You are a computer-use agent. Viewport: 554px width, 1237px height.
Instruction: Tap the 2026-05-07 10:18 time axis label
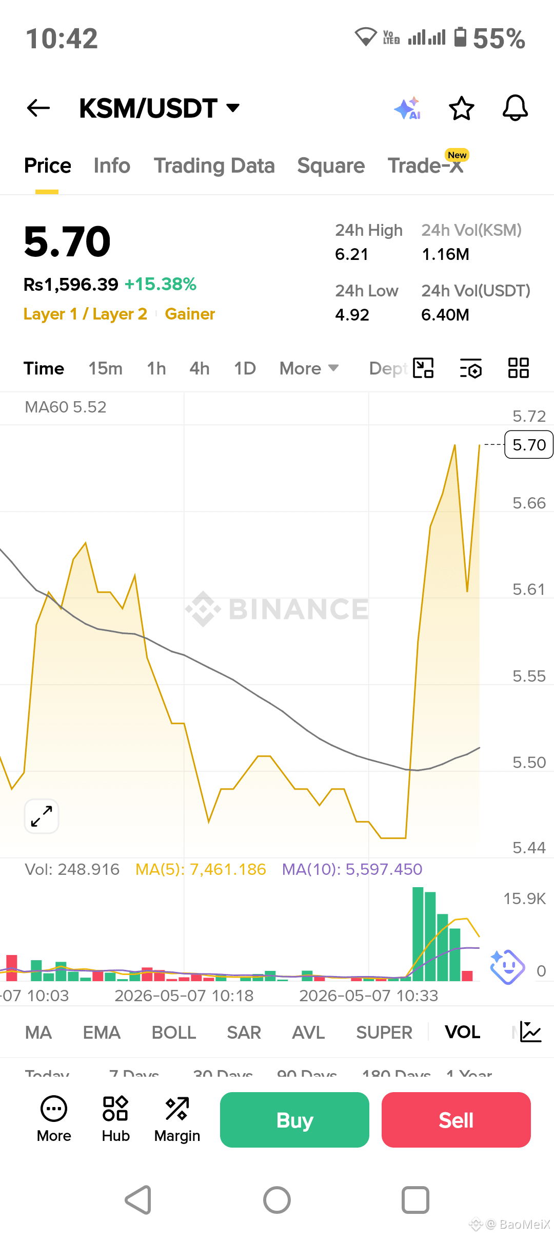click(184, 996)
